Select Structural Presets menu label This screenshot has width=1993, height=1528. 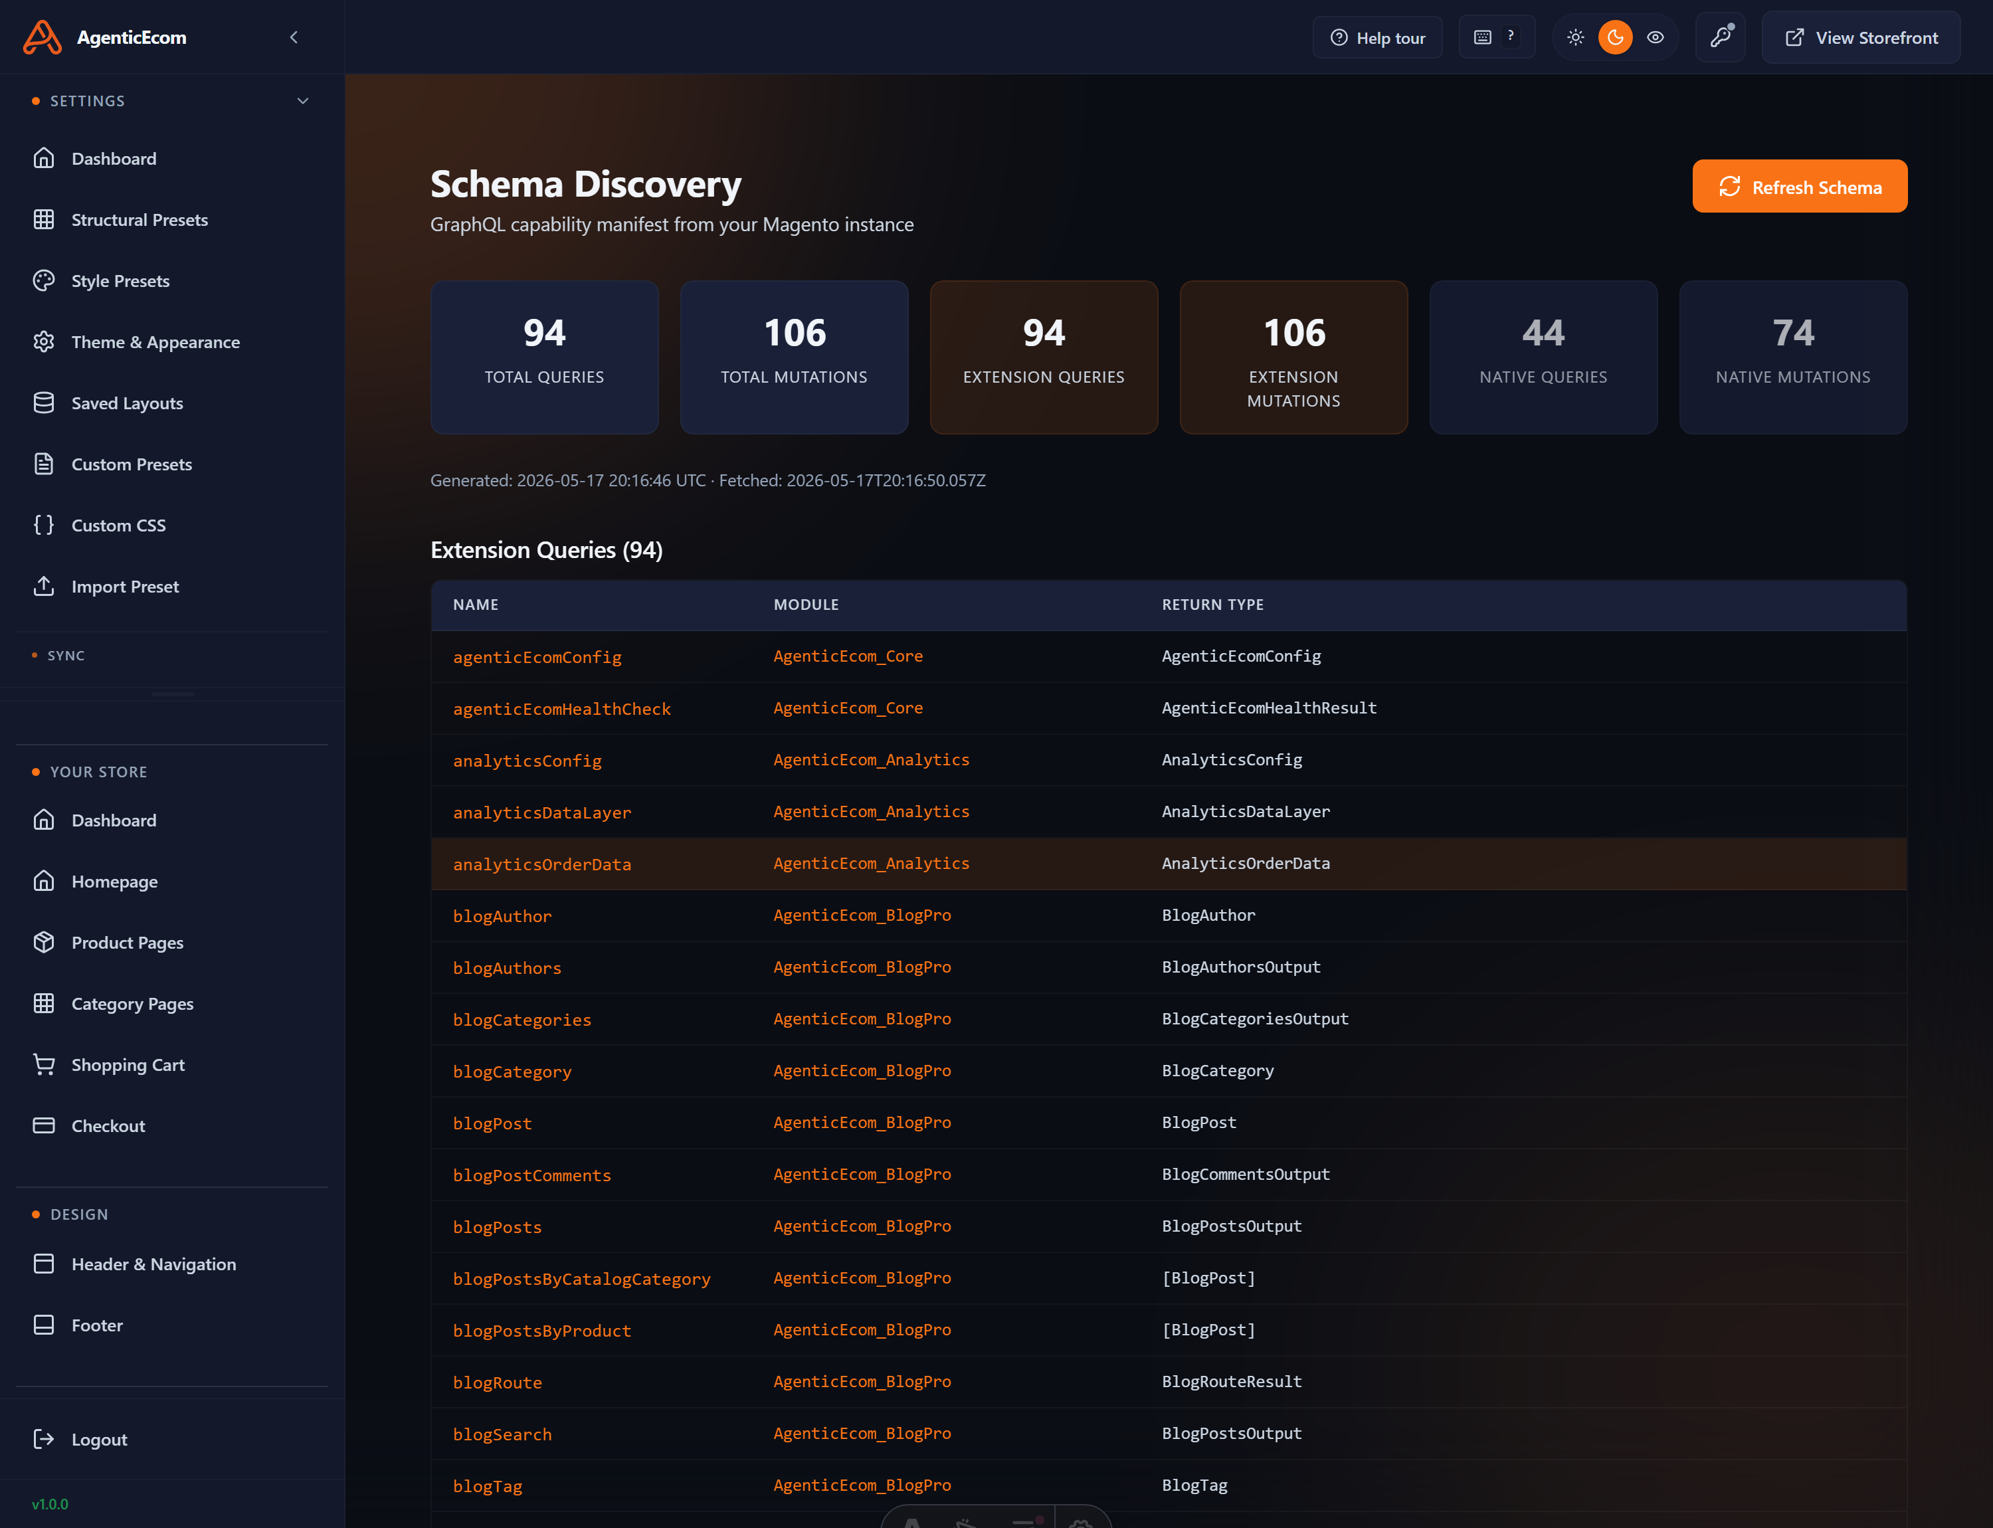click(140, 219)
